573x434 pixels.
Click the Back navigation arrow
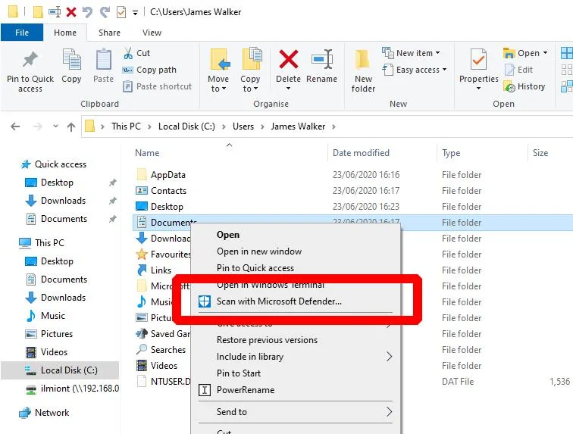click(x=15, y=126)
